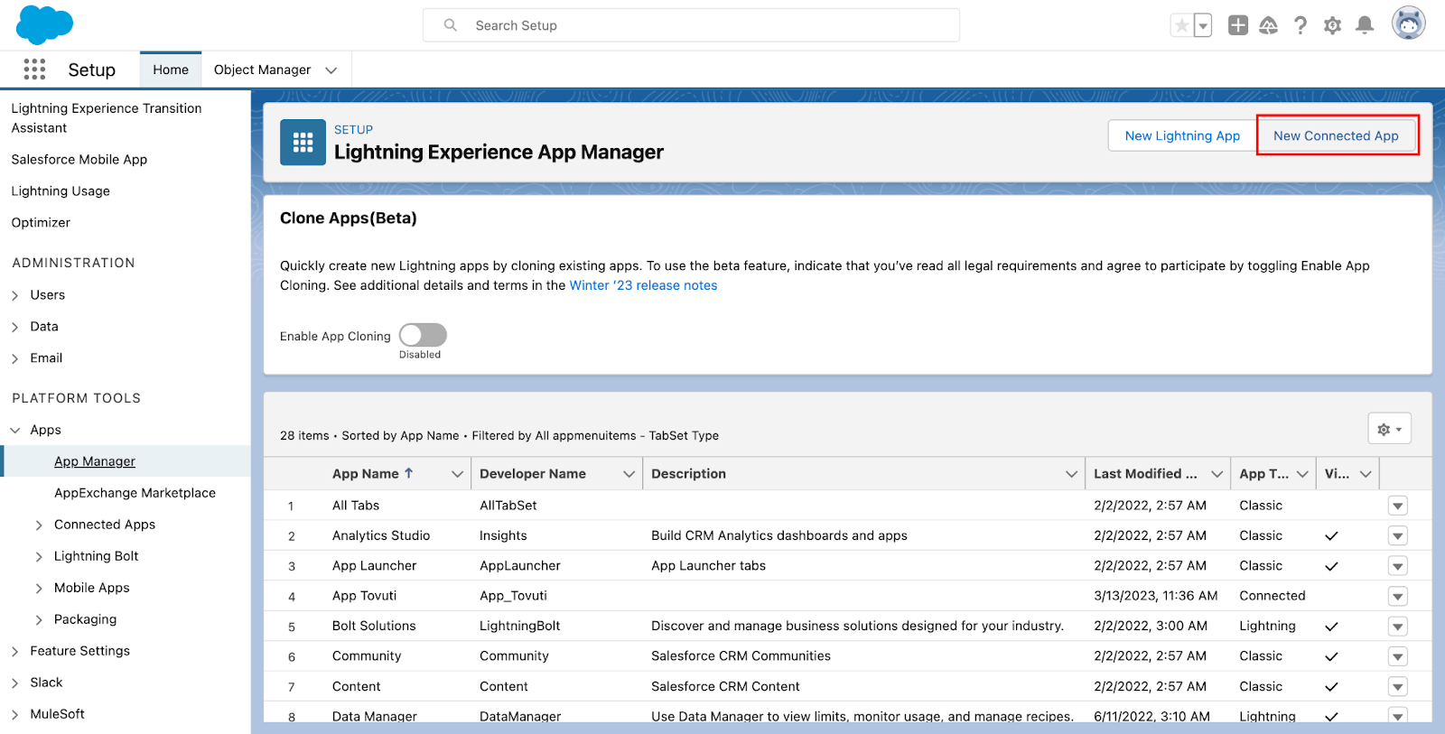Click the search magnifier icon
1445x734 pixels.
450,25
